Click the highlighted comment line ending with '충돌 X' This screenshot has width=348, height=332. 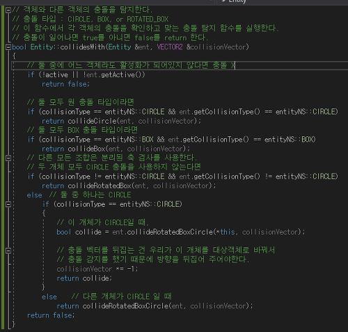point(131,65)
